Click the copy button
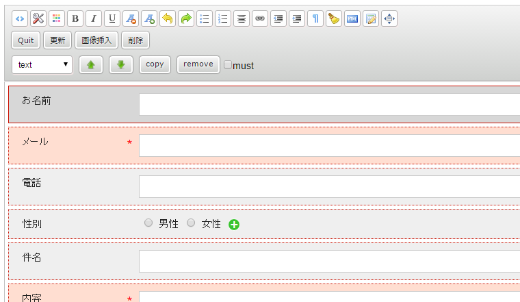 155,64
